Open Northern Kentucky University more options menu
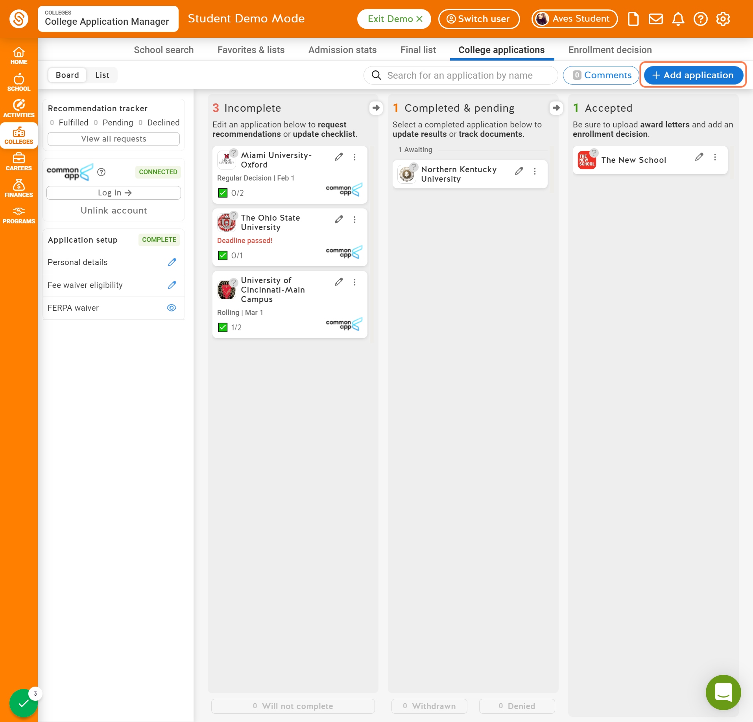This screenshot has width=753, height=722. (535, 171)
